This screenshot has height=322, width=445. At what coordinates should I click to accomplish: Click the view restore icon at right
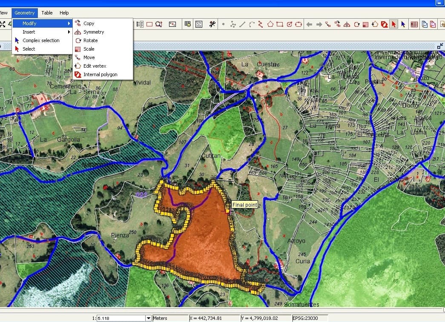440,46
